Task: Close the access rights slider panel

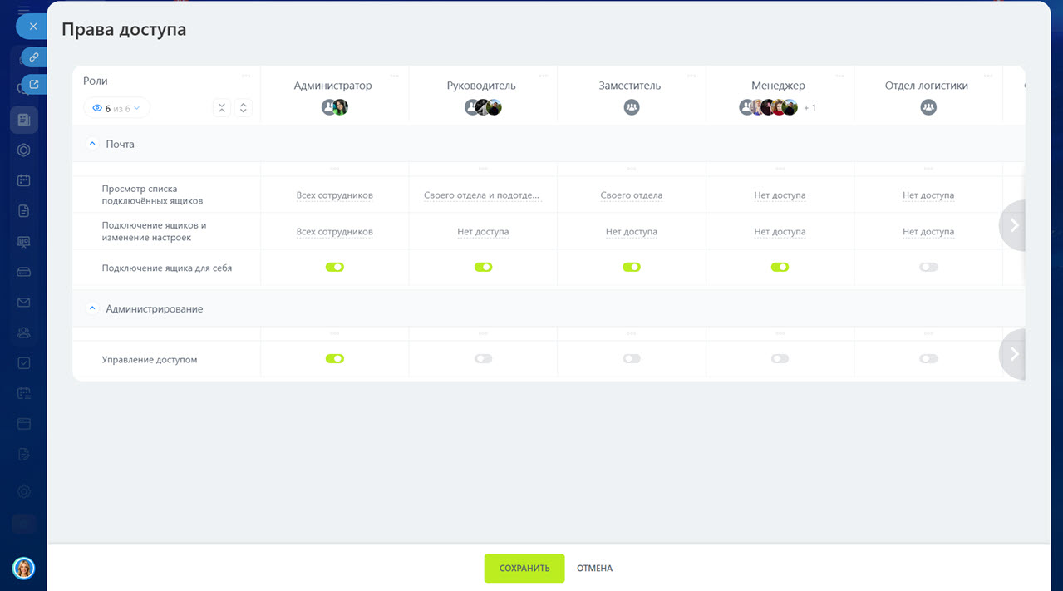Action: coord(32,27)
